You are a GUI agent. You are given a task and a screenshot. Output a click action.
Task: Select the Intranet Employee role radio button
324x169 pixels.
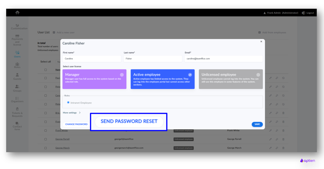pyautogui.click(x=68, y=102)
